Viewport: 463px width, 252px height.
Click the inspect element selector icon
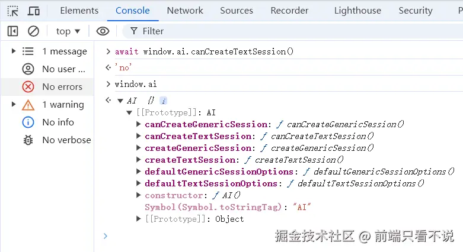tap(13, 11)
